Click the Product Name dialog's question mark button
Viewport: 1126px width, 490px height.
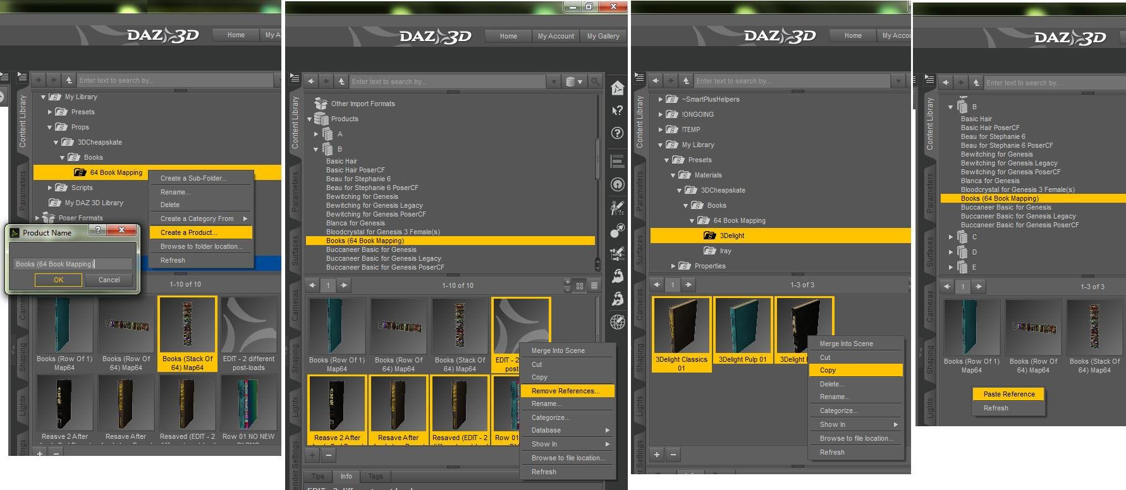98,230
